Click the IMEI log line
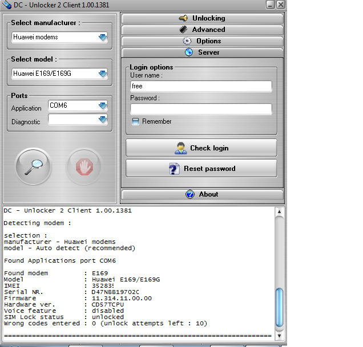Screen dimensions: 363x347 59,285
